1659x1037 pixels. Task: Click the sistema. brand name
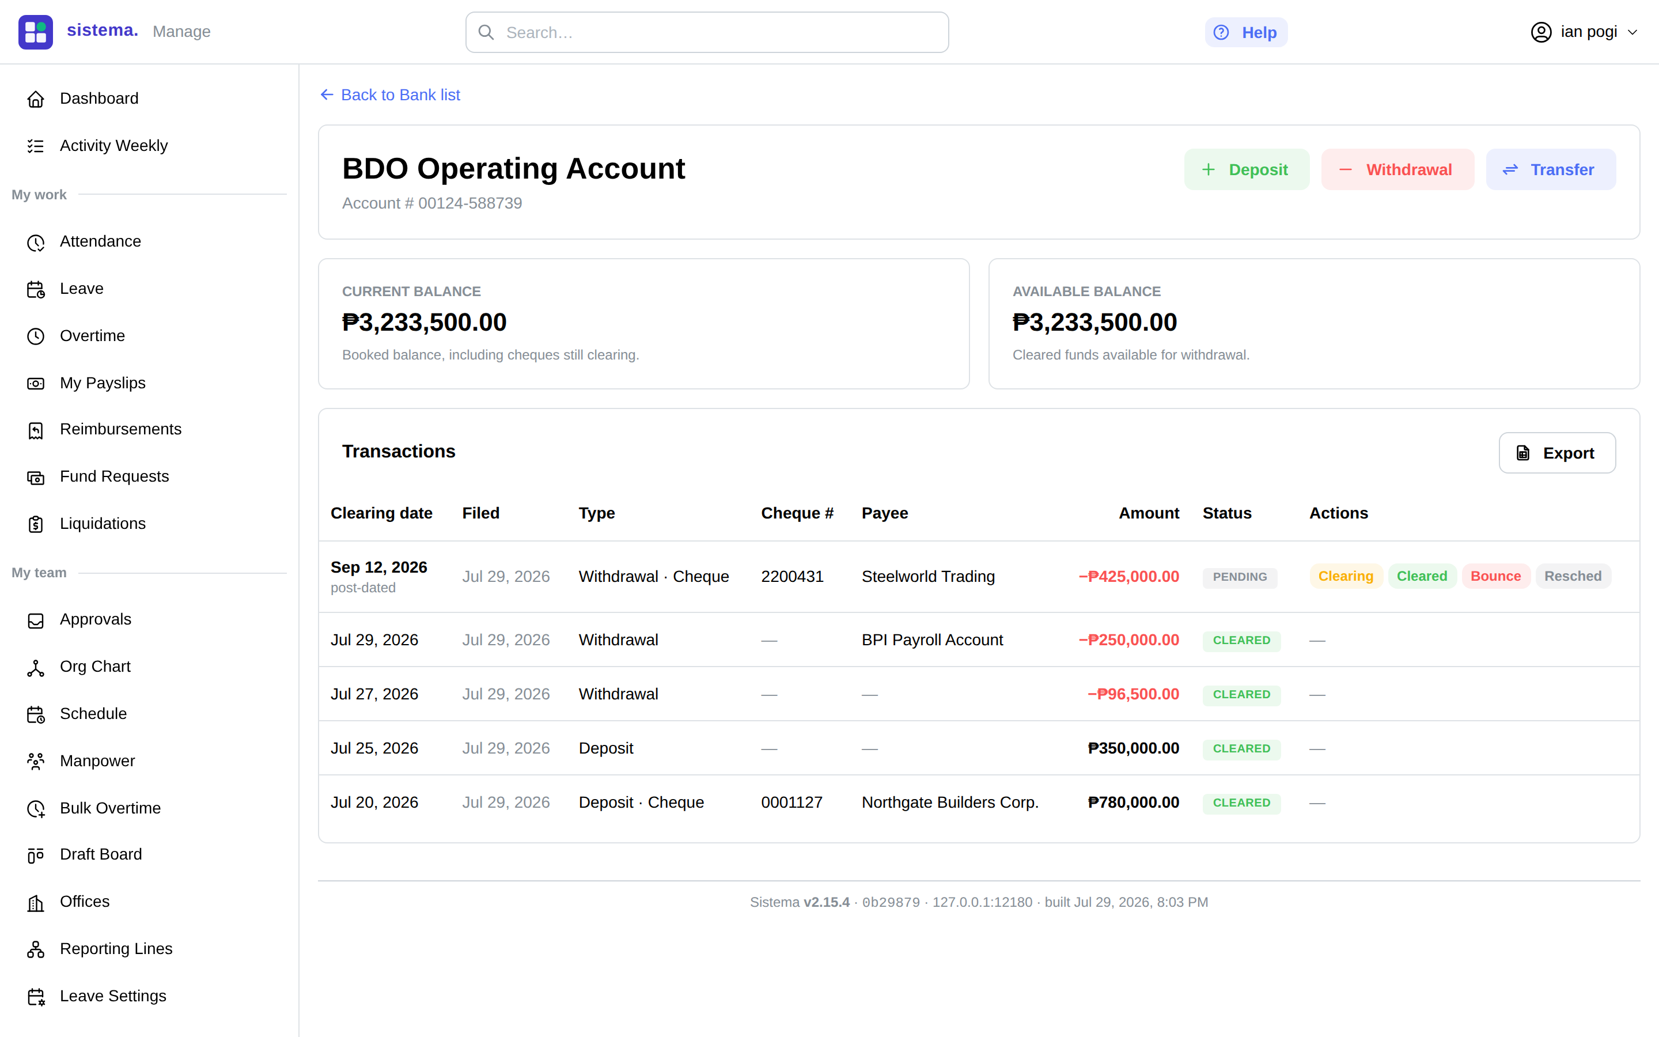(x=102, y=30)
